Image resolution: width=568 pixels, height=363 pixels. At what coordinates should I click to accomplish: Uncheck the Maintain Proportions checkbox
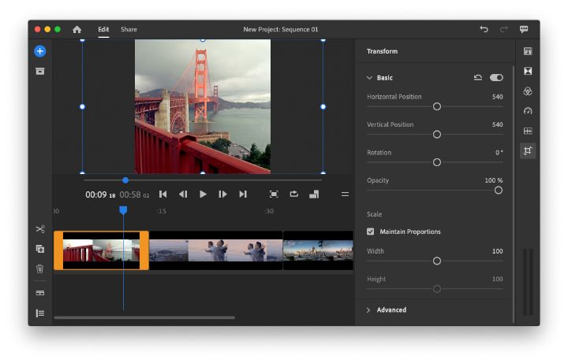371,232
